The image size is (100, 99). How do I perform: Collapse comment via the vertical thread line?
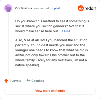tap(8, 43)
